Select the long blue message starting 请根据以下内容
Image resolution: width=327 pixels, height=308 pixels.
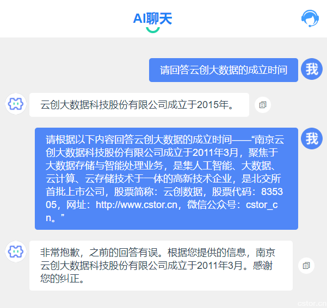point(166,179)
